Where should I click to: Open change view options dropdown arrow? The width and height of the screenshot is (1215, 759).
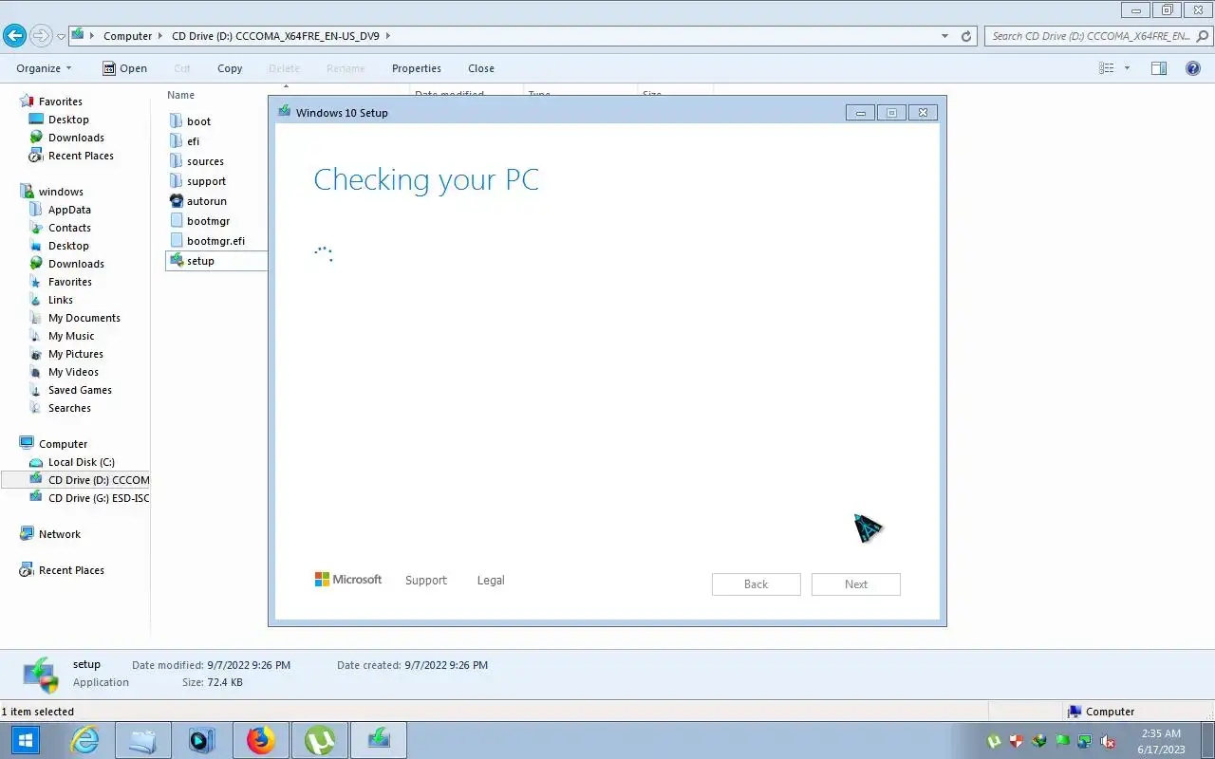[1127, 68]
